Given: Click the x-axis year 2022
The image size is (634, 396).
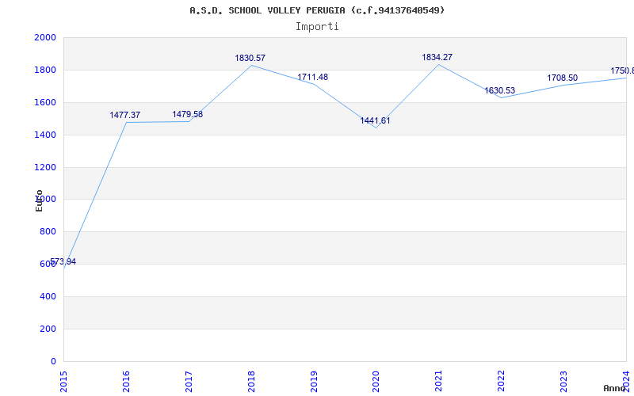Looking at the screenshot, I should [x=501, y=381].
